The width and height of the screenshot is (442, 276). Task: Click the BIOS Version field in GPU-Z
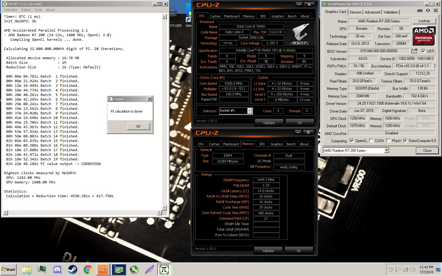click(379, 51)
